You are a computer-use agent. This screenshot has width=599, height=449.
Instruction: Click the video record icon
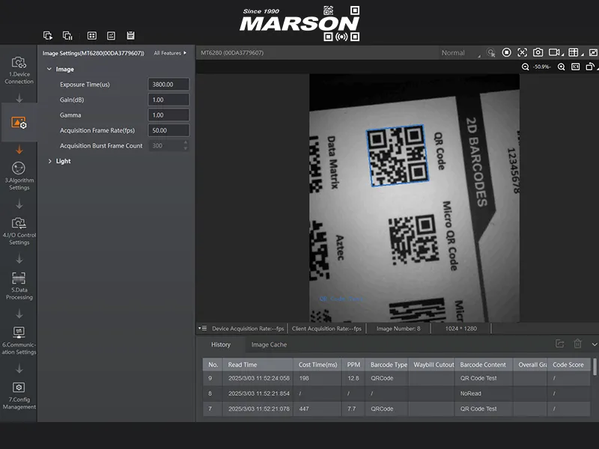click(554, 52)
